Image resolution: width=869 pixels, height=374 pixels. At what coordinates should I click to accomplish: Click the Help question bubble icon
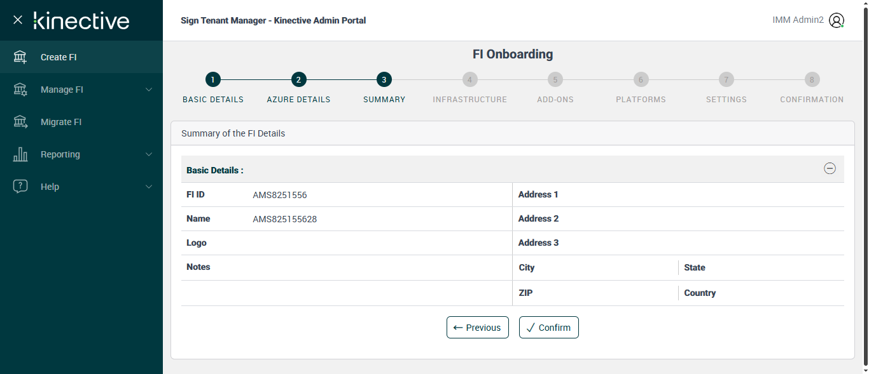[20, 187]
